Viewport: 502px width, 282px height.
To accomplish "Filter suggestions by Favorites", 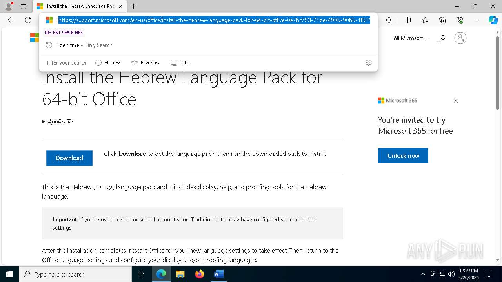I will pos(146,63).
